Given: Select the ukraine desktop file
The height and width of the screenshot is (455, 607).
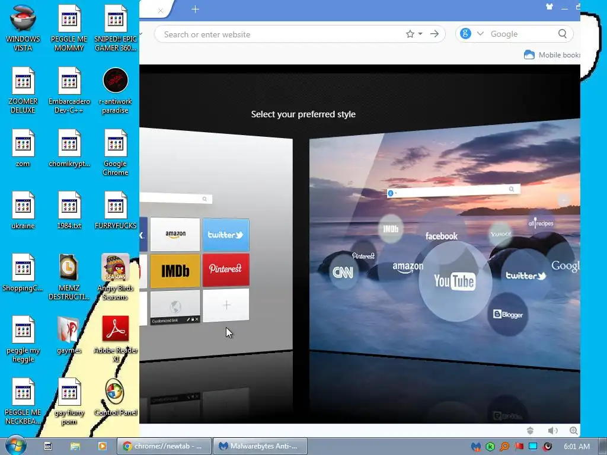Looking at the screenshot, I should [23, 210].
